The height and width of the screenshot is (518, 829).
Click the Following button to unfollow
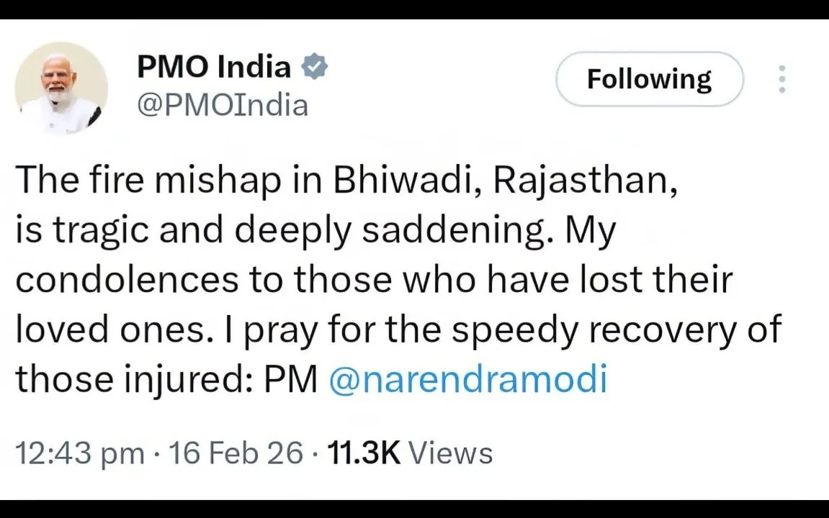click(648, 79)
